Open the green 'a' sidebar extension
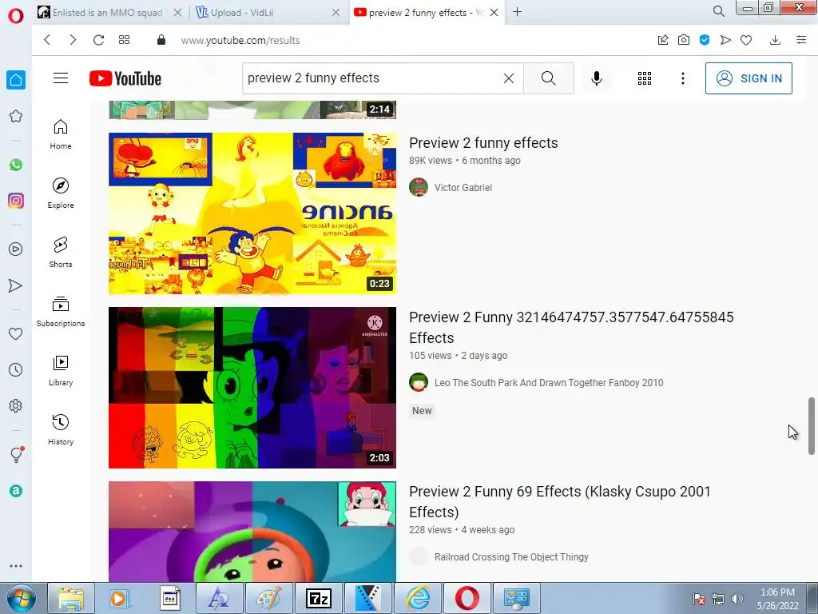Image resolution: width=818 pixels, height=614 pixels. [x=16, y=491]
